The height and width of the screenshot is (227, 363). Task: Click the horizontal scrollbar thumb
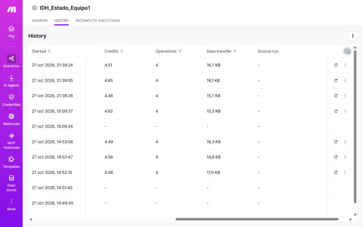pyautogui.click(x=257, y=219)
